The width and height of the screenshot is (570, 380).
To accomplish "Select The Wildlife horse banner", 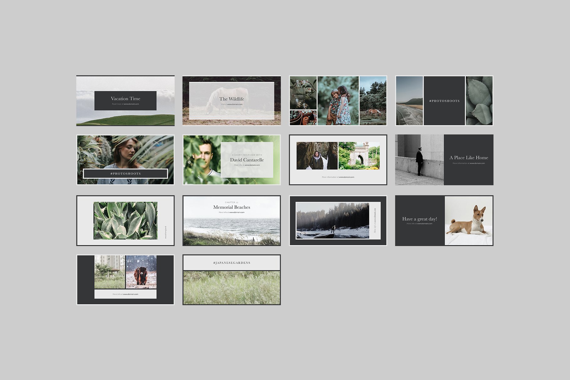I will pos(231,100).
